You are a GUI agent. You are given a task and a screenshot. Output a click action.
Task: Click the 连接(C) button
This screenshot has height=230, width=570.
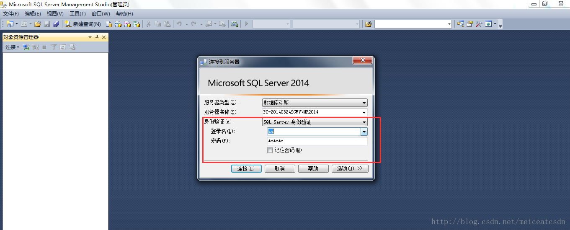tap(246, 168)
